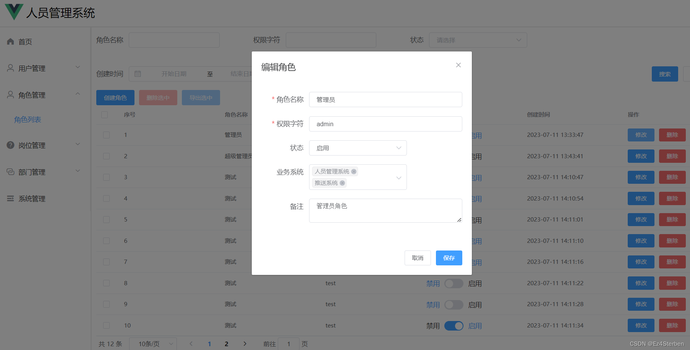Click the question icon beside 岗位管理
The height and width of the screenshot is (350, 690).
tap(10, 145)
